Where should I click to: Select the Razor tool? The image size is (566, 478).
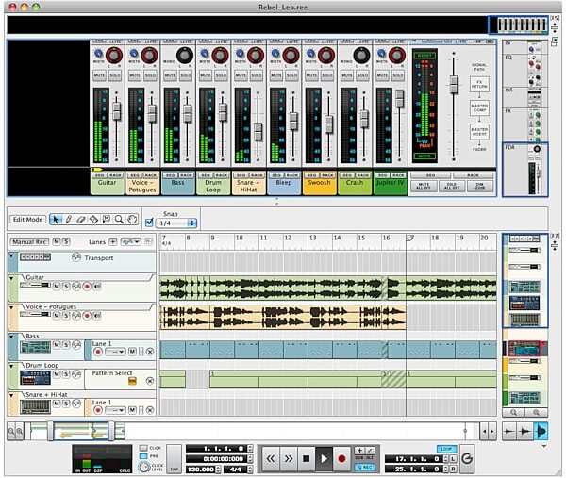93,220
